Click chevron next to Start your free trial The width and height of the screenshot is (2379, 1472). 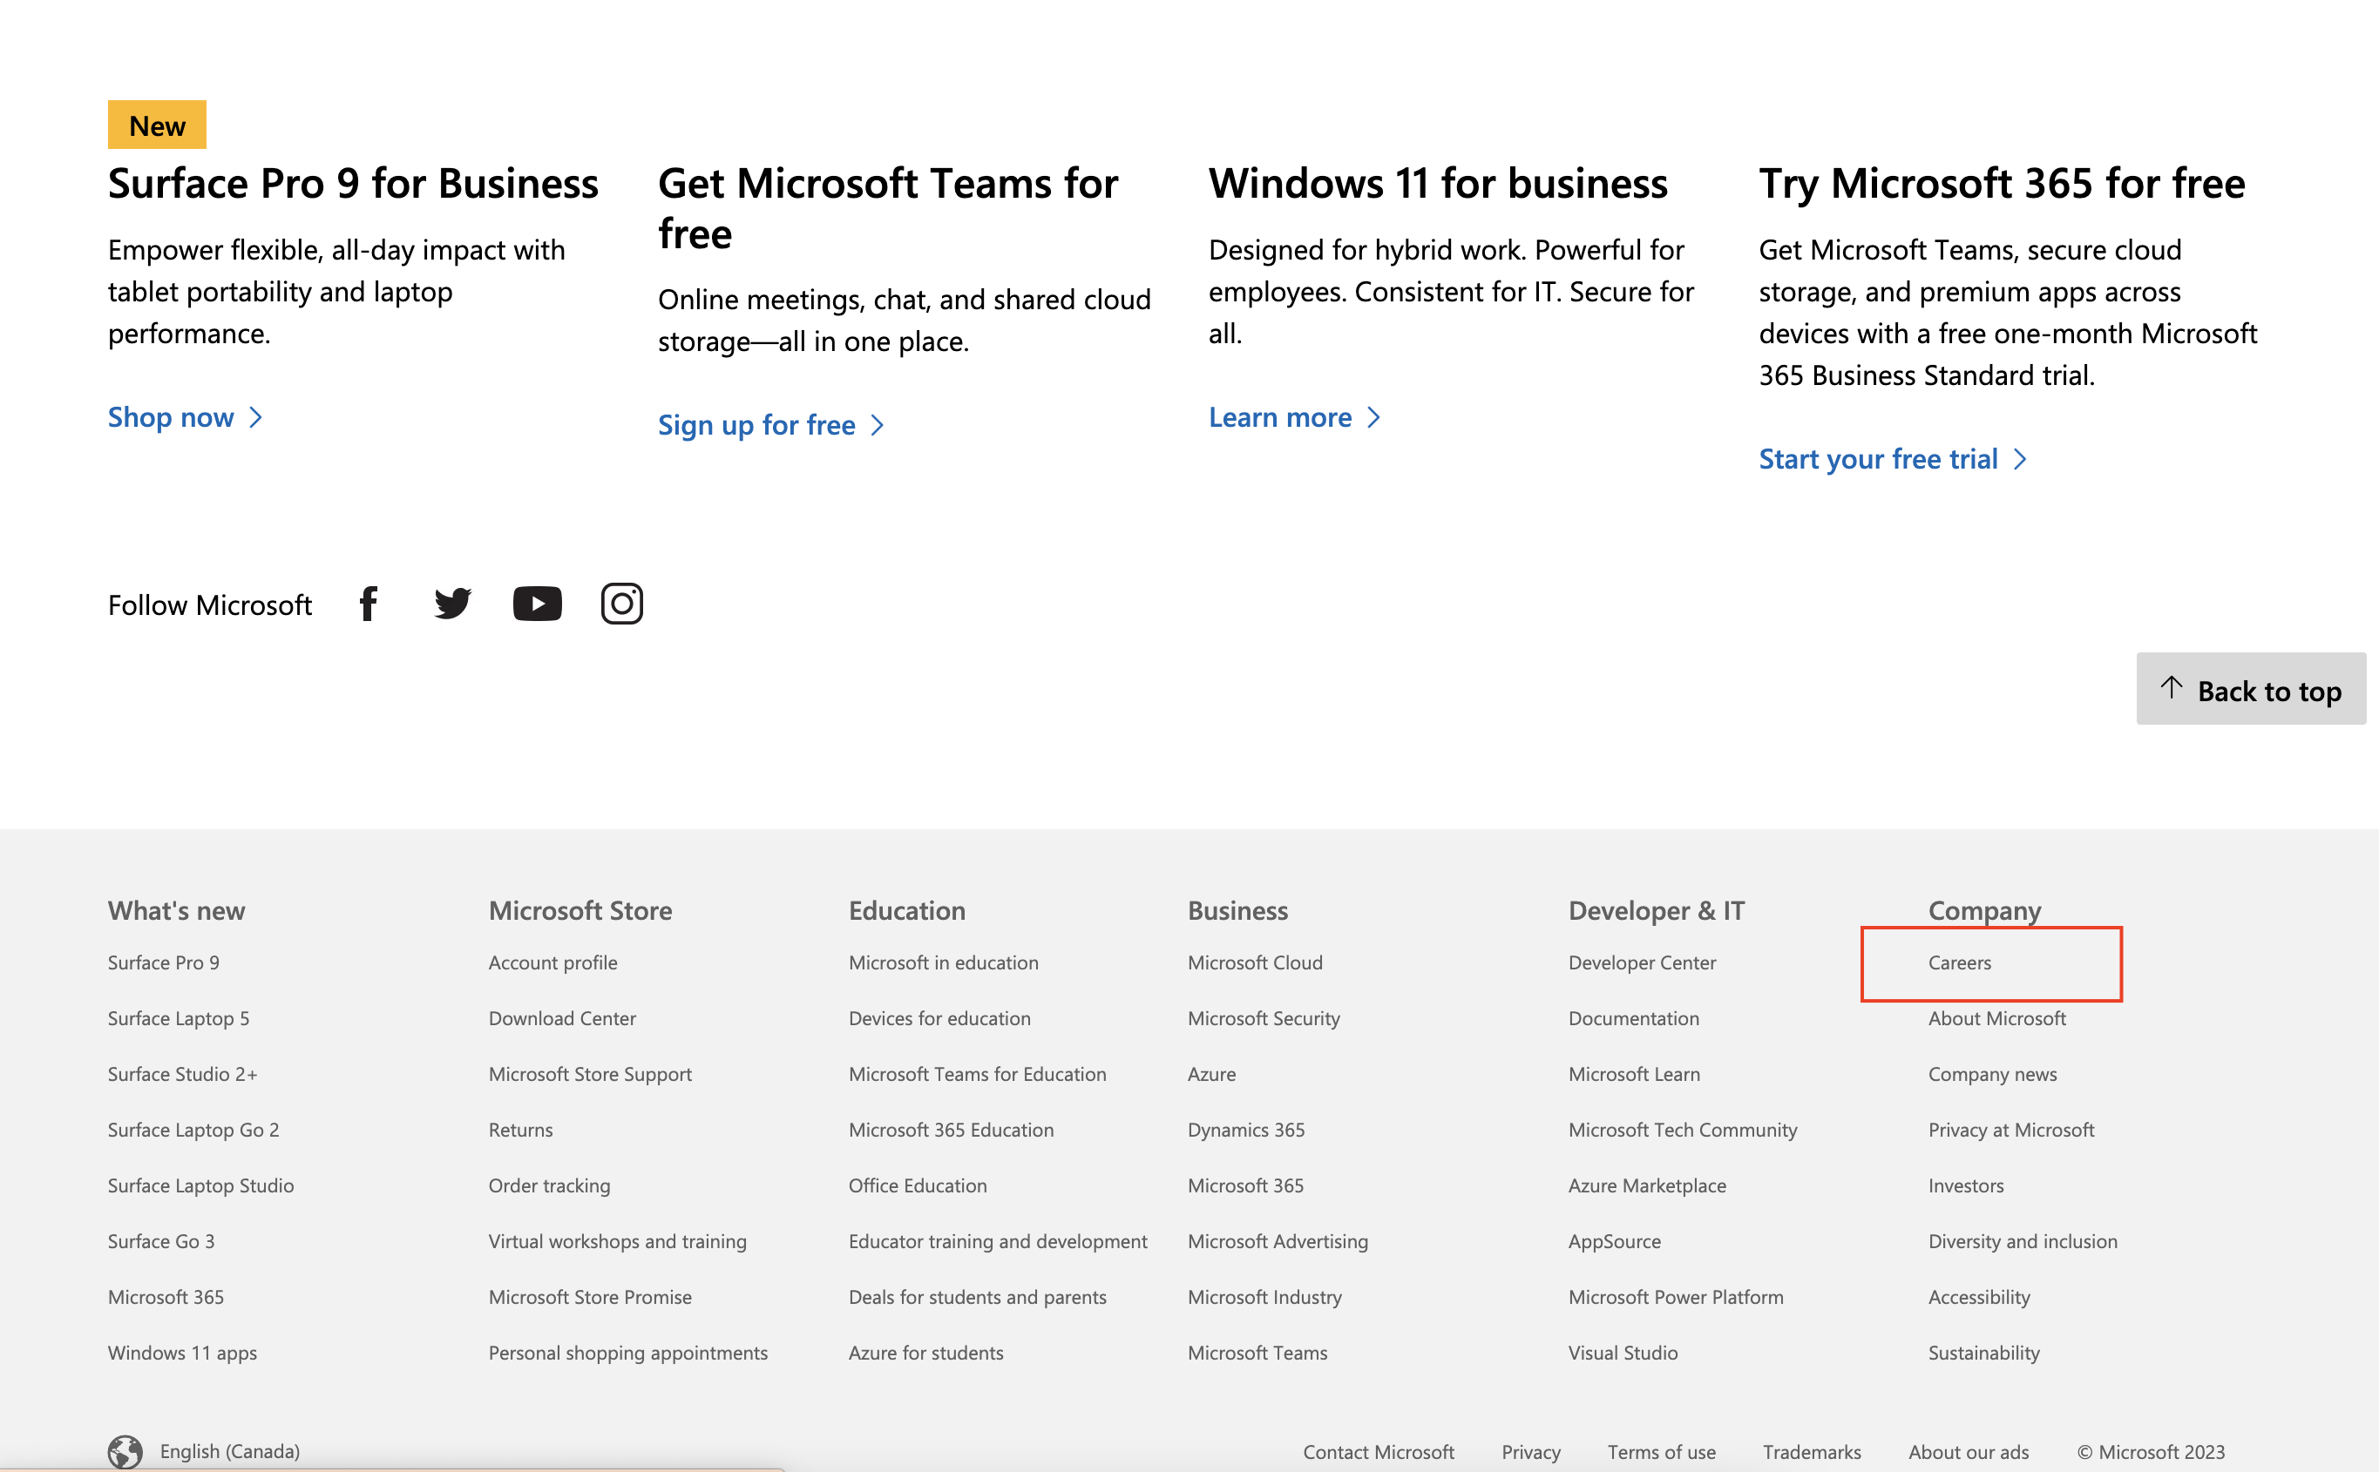pos(2021,460)
